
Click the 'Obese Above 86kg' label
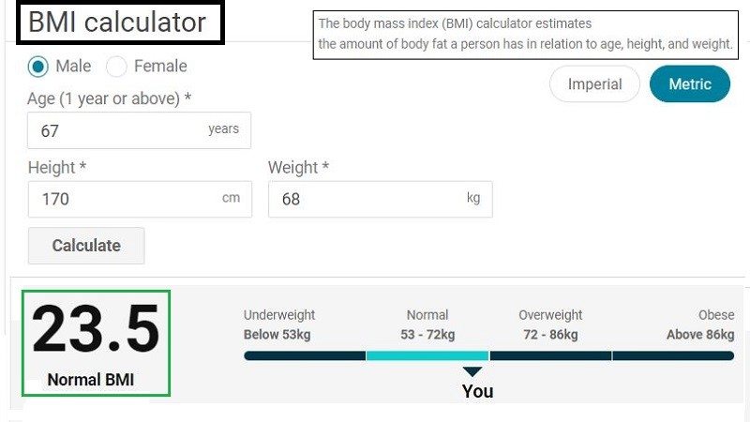click(700, 324)
